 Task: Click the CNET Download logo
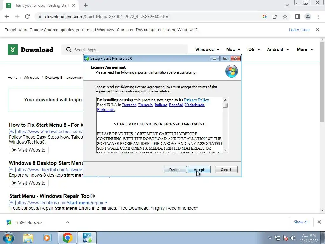click(30, 50)
